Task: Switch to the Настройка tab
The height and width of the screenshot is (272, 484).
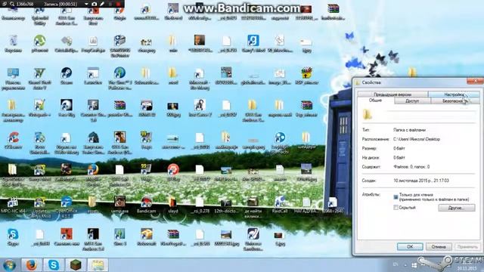Action: pyautogui.click(x=454, y=94)
